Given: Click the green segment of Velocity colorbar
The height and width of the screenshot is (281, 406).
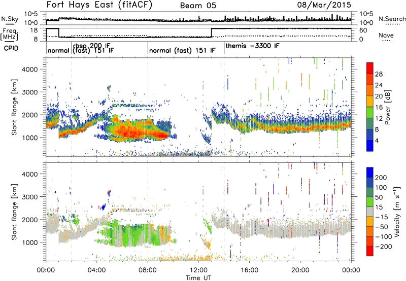Looking at the screenshot, I should (370, 202).
